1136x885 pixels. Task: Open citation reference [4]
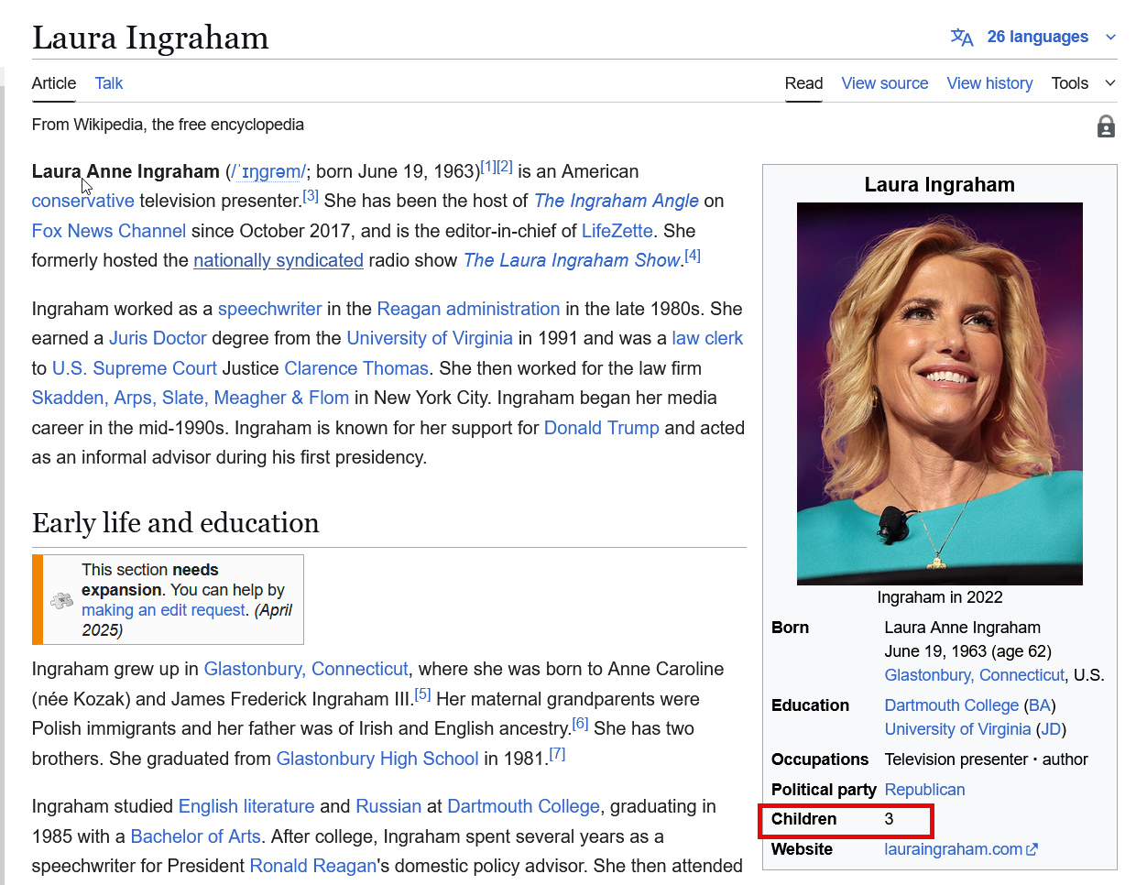coord(693,256)
